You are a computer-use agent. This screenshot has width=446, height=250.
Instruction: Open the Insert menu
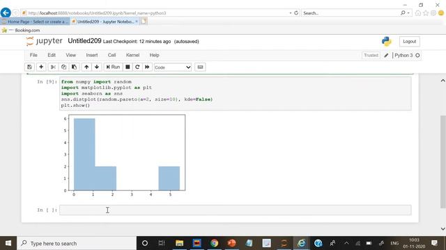click(x=92, y=55)
